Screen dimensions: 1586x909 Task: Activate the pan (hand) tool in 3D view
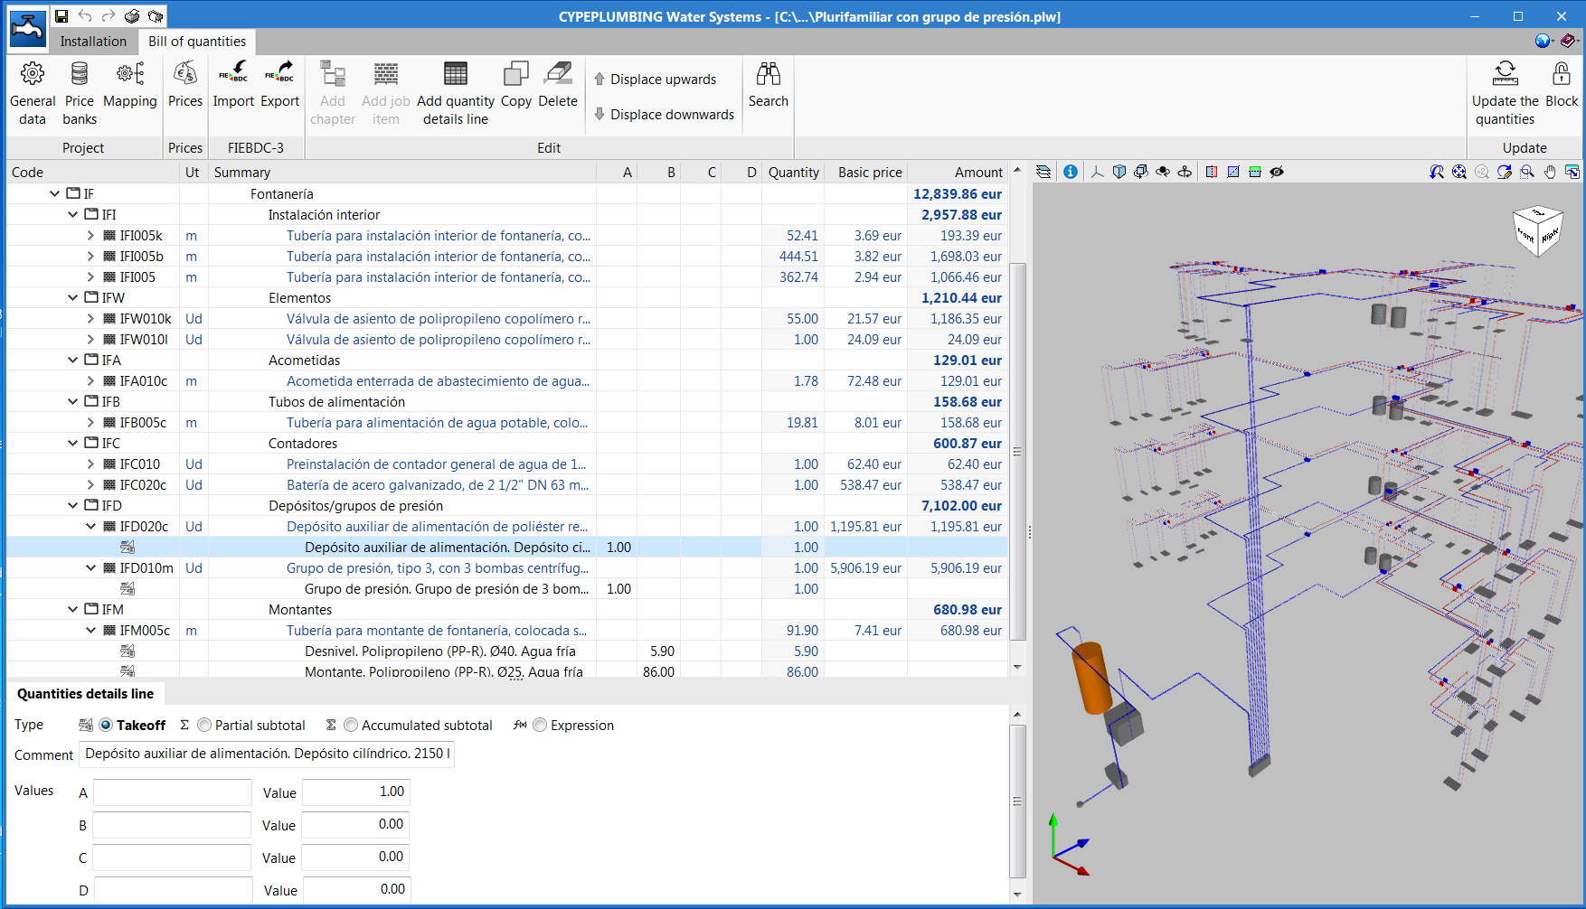tap(1551, 171)
